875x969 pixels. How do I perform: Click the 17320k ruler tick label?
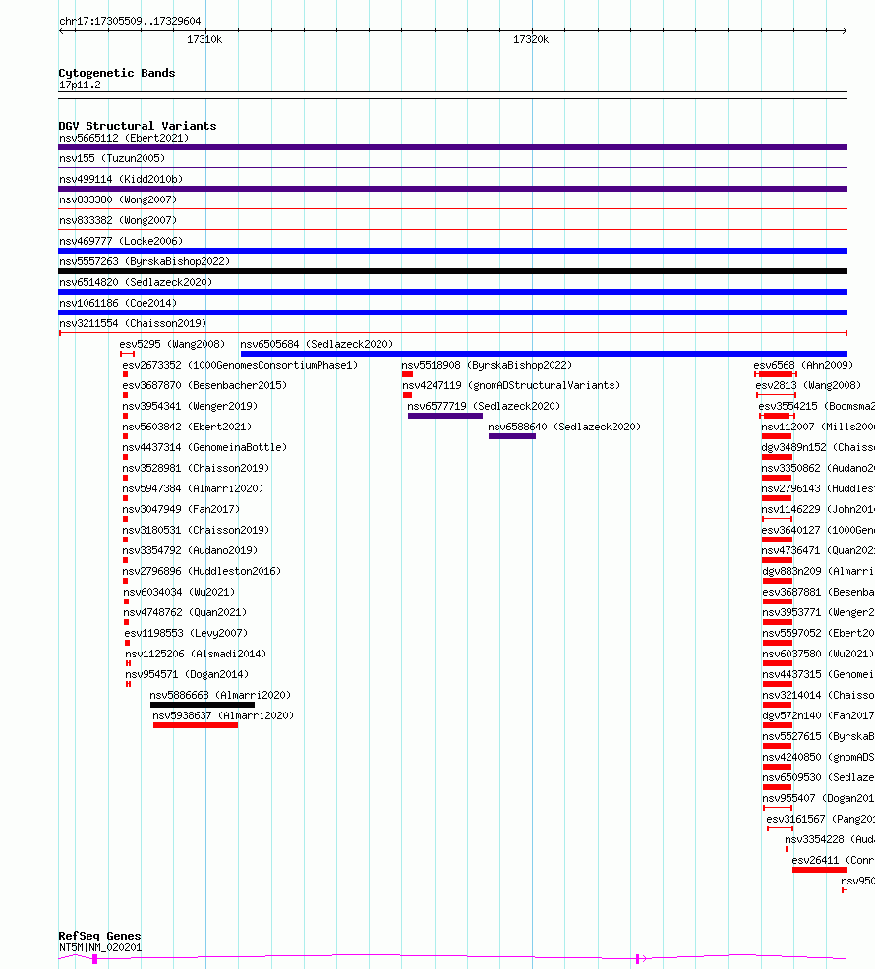tap(531, 39)
